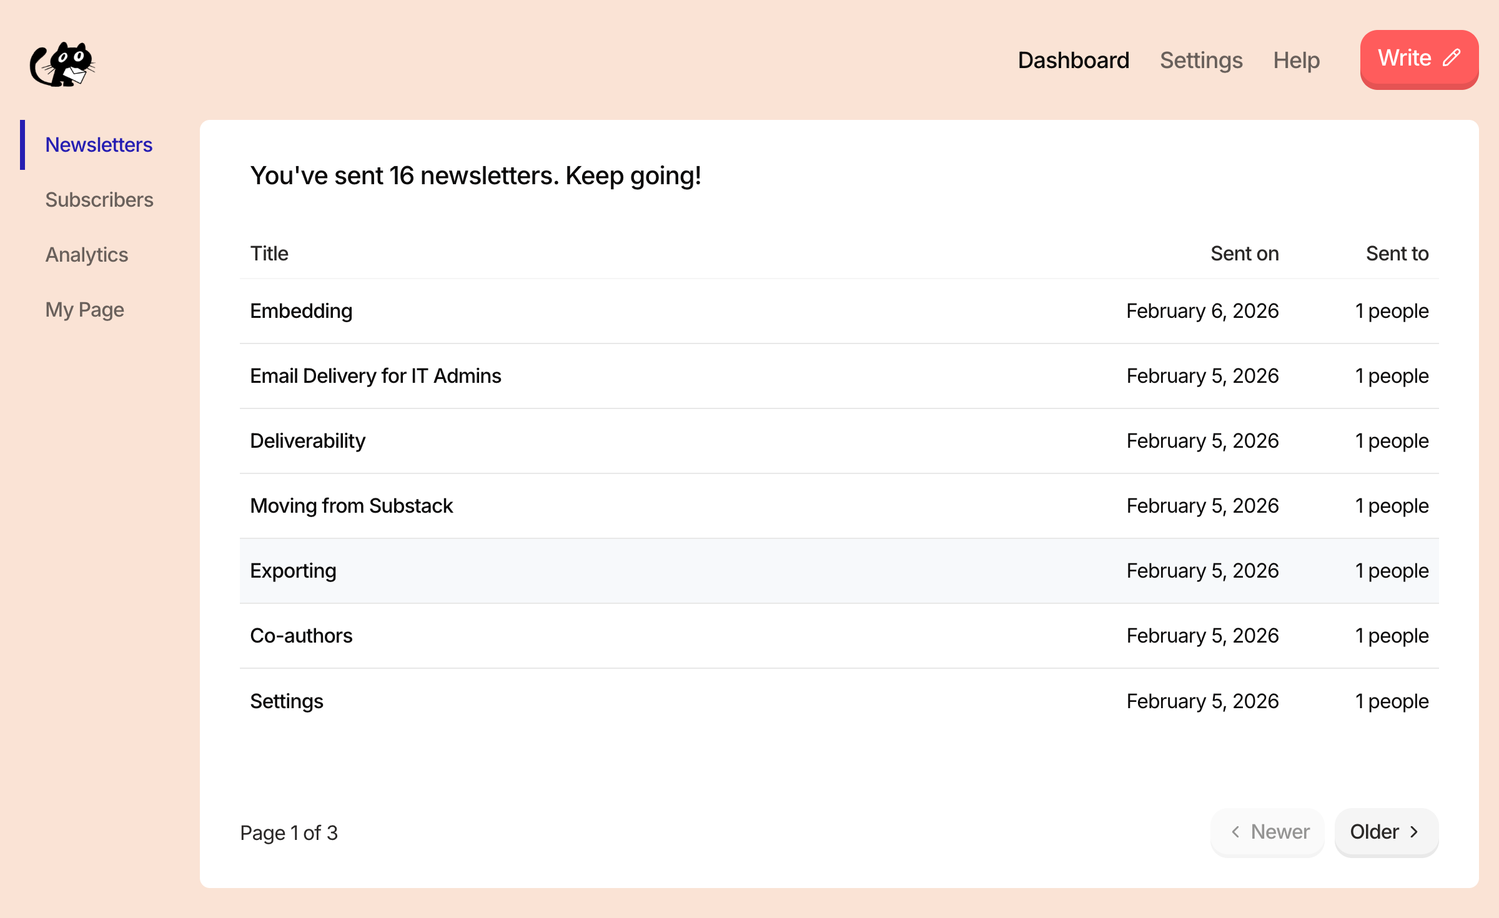Go to the Older newsletters page
The height and width of the screenshot is (918, 1499).
coord(1386,832)
